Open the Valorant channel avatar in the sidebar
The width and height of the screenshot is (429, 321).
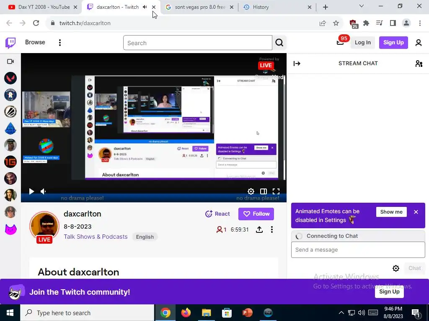(10, 78)
